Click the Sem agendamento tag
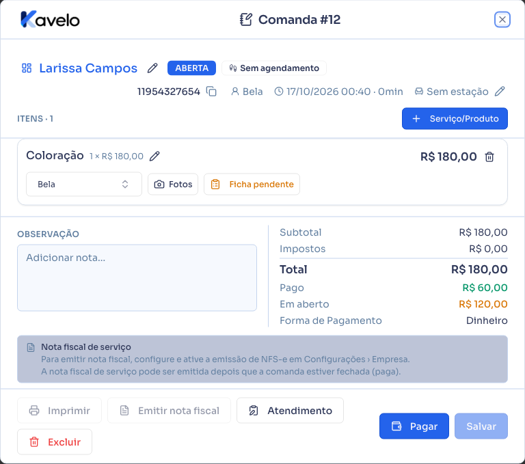 pyautogui.click(x=274, y=68)
